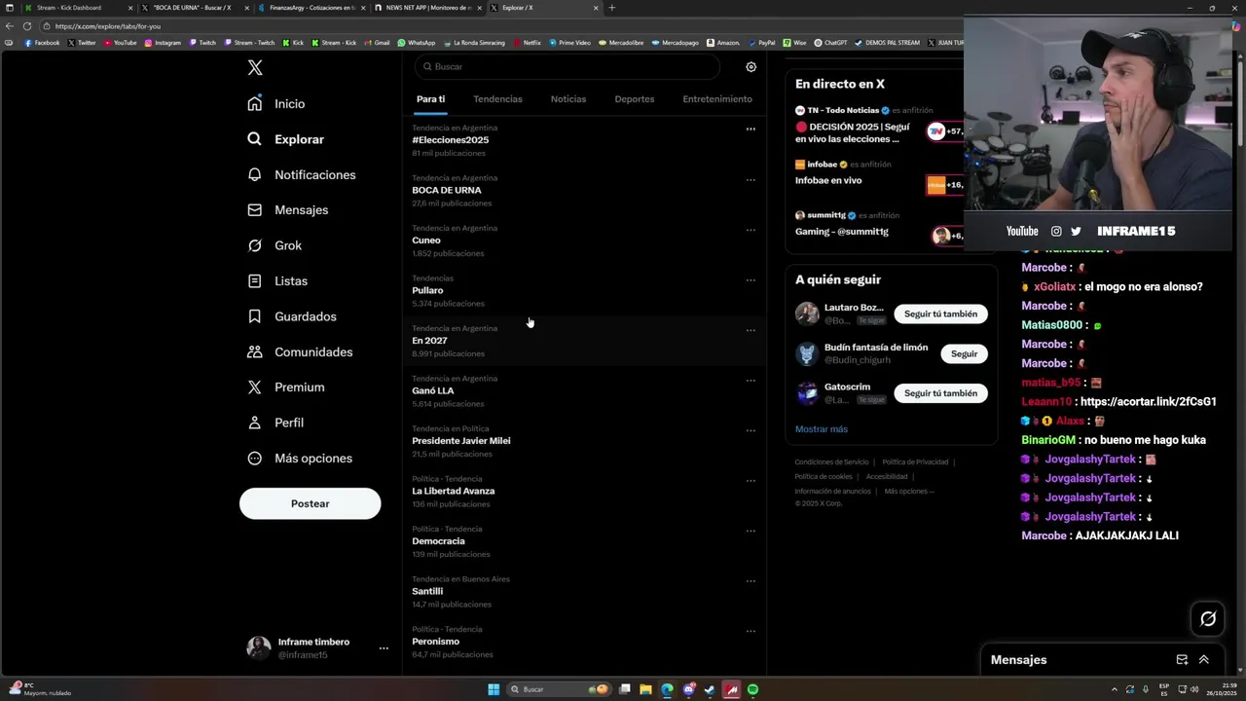Click the Instagram icon under webcam
Screen dimensions: 1246x701
[x=1056, y=231]
